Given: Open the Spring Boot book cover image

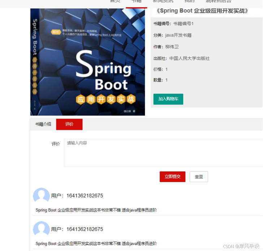Looking at the screenshot, I should coord(87,62).
